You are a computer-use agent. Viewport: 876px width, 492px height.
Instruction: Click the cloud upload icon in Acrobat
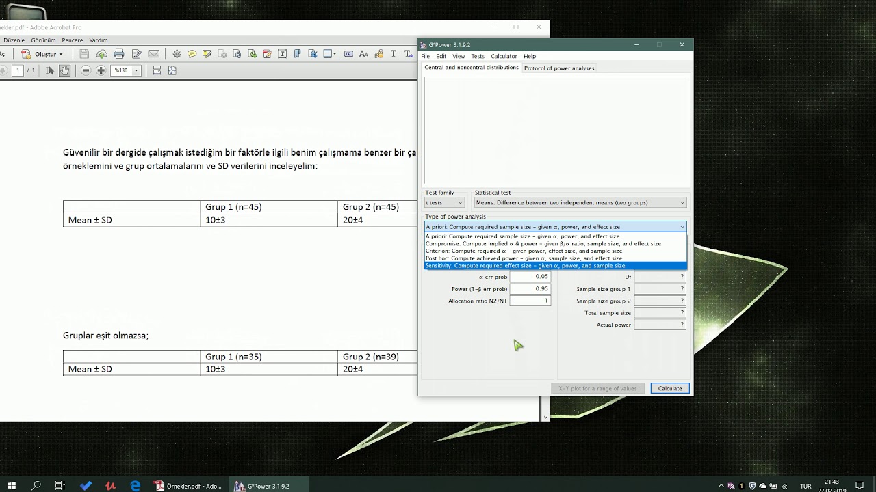click(101, 54)
